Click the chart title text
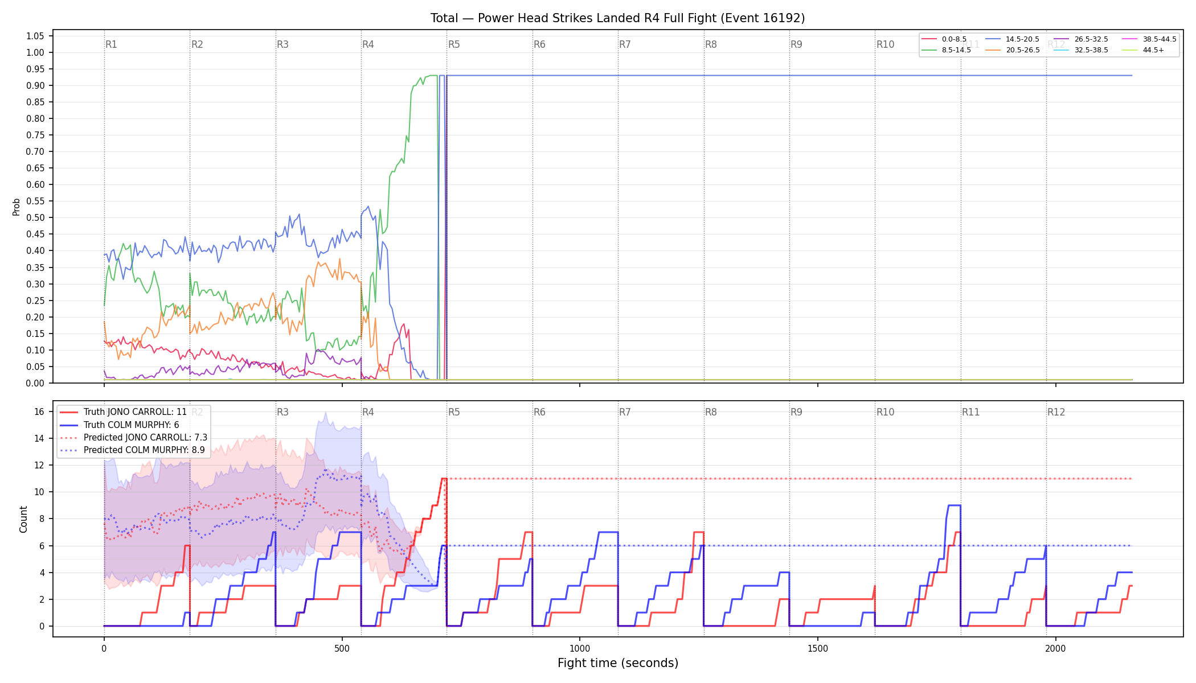The image size is (1196, 683). click(618, 18)
